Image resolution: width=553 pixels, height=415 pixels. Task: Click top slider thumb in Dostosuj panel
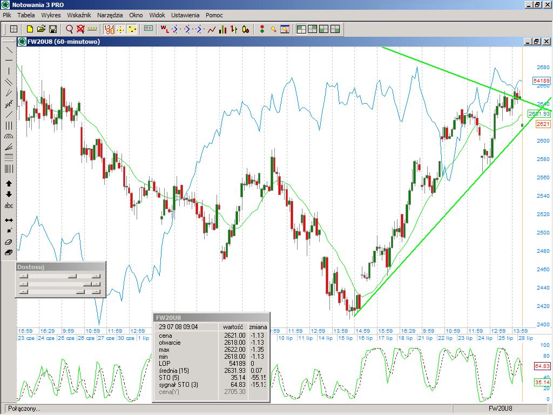(71, 276)
